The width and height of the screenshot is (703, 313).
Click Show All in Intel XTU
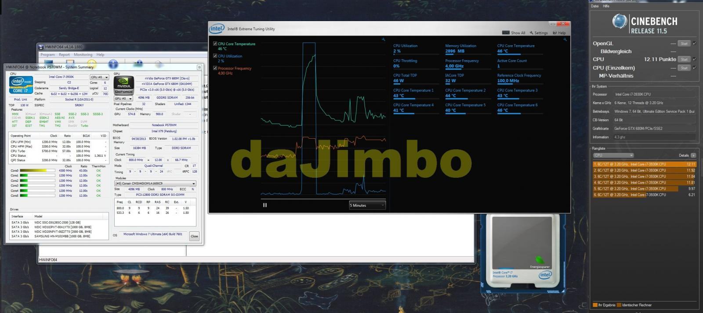514,33
